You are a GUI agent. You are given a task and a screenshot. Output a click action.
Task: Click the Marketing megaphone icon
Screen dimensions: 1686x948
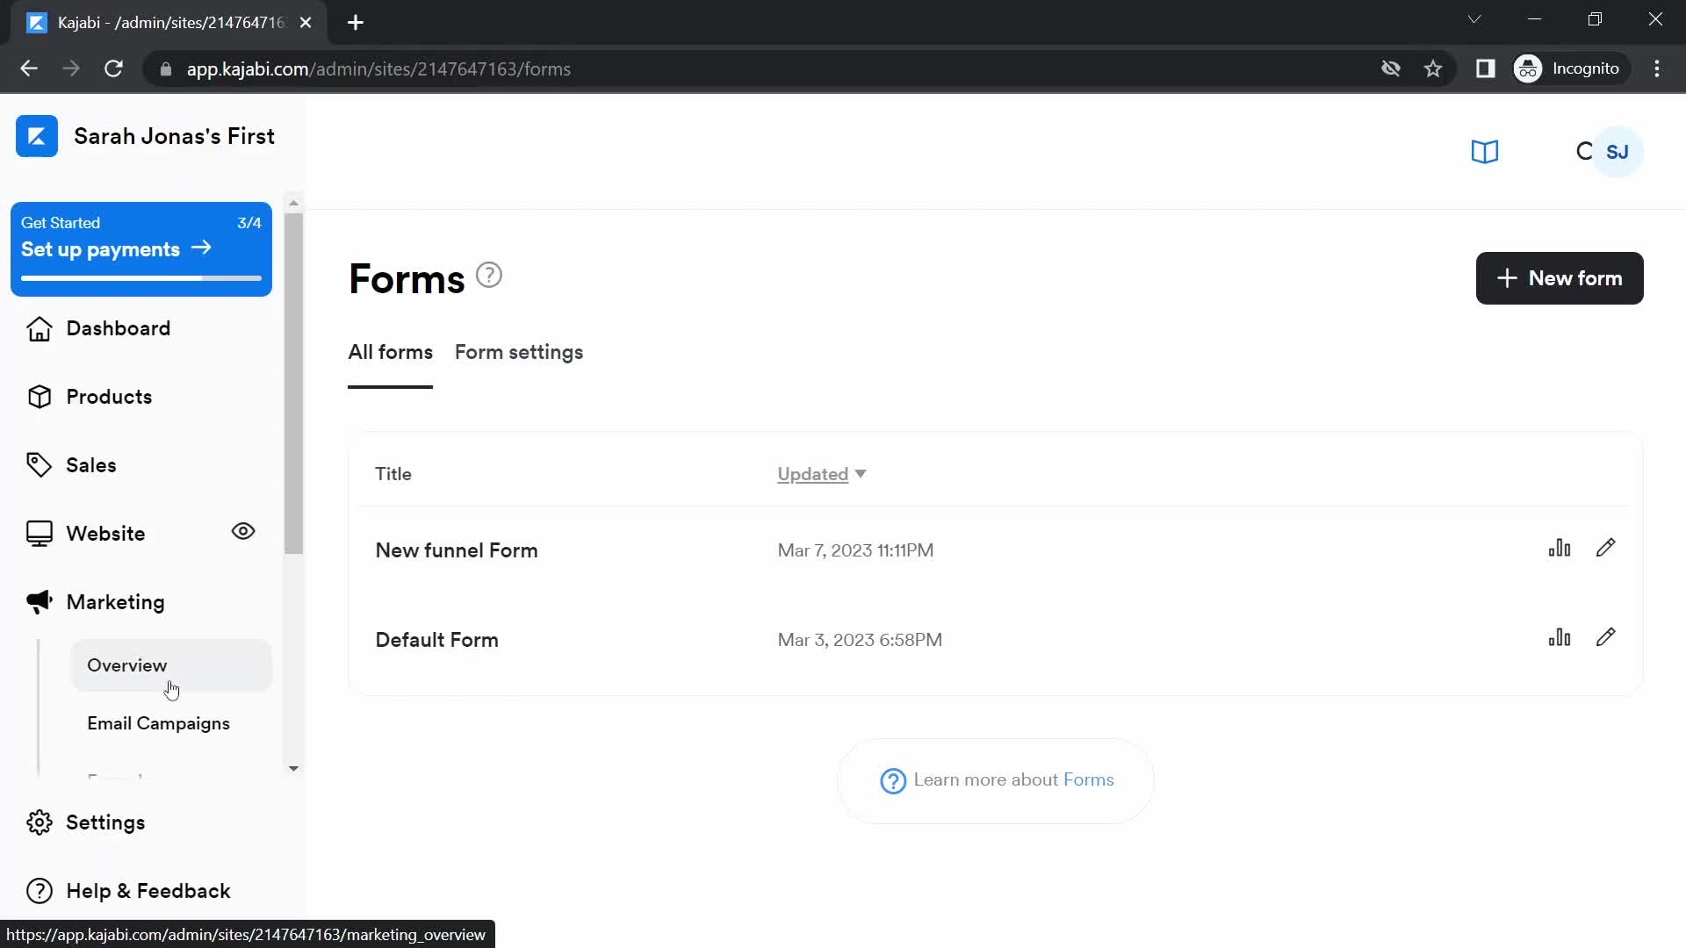tap(39, 600)
